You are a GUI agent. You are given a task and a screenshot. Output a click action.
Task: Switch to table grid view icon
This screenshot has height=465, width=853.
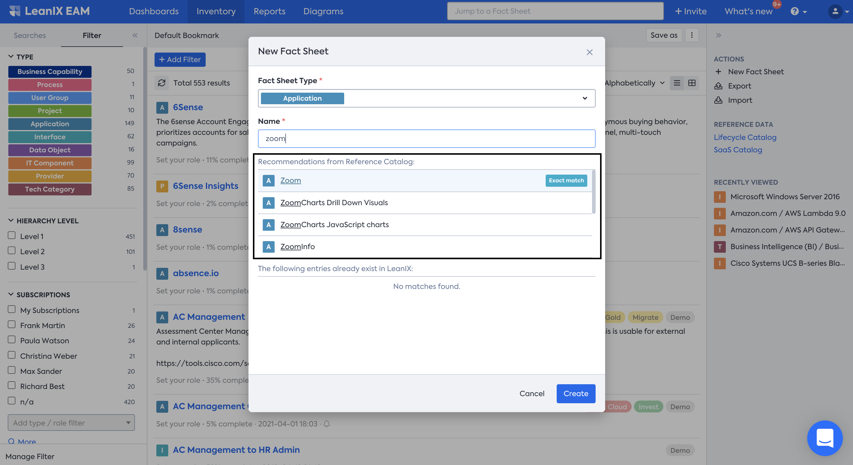692,83
